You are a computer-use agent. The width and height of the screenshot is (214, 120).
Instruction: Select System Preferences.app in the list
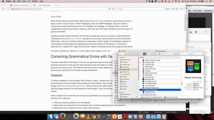[152, 60]
